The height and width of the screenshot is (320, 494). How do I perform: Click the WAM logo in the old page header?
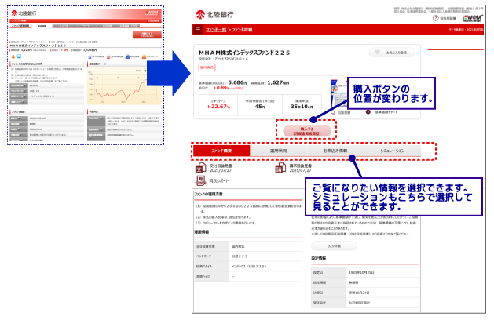coord(152,13)
